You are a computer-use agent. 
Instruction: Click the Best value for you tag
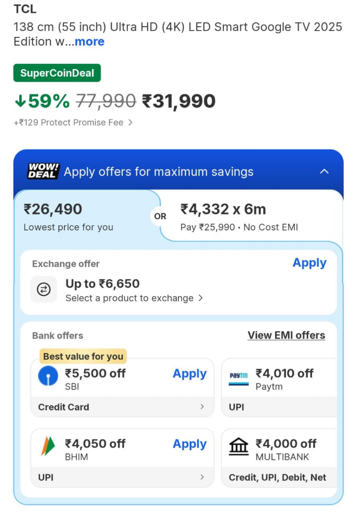(x=83, y=356)
